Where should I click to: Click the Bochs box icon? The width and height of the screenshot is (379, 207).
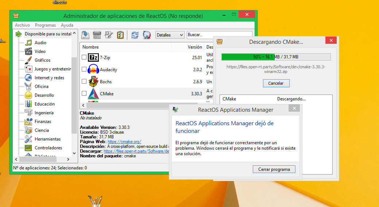pos(94,81)
